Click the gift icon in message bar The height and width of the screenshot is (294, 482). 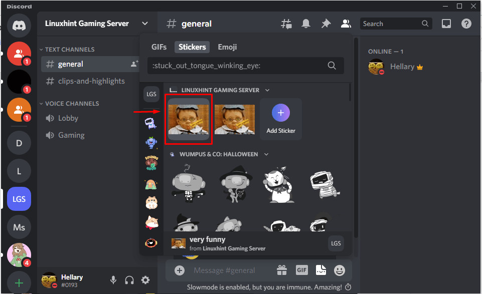(282, 270)
